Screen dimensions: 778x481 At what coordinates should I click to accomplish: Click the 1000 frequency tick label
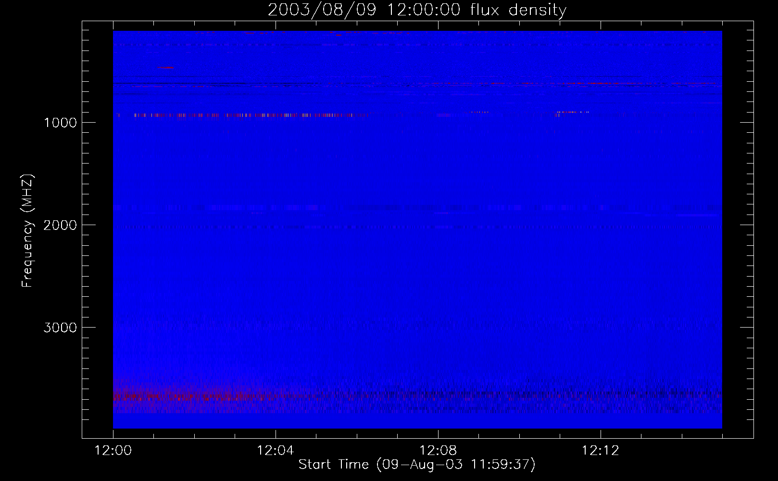(x=60, y=123)
